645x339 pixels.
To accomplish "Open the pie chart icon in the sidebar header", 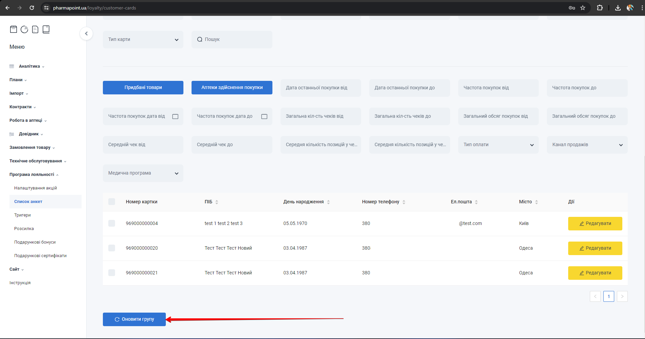I will [x=24, y=29].
